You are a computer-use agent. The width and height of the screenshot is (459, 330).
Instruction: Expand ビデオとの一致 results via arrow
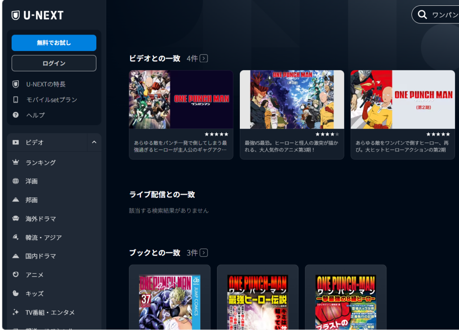click(x=204, y=59)
